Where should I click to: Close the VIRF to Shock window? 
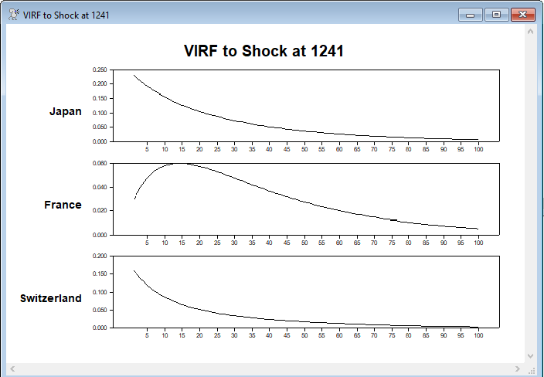pos(523,15)
